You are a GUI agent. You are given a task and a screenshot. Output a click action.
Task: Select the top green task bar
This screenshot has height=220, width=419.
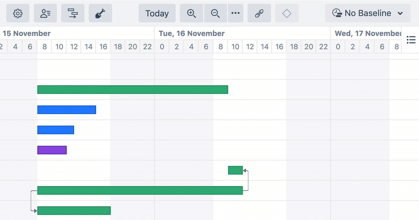133,90
